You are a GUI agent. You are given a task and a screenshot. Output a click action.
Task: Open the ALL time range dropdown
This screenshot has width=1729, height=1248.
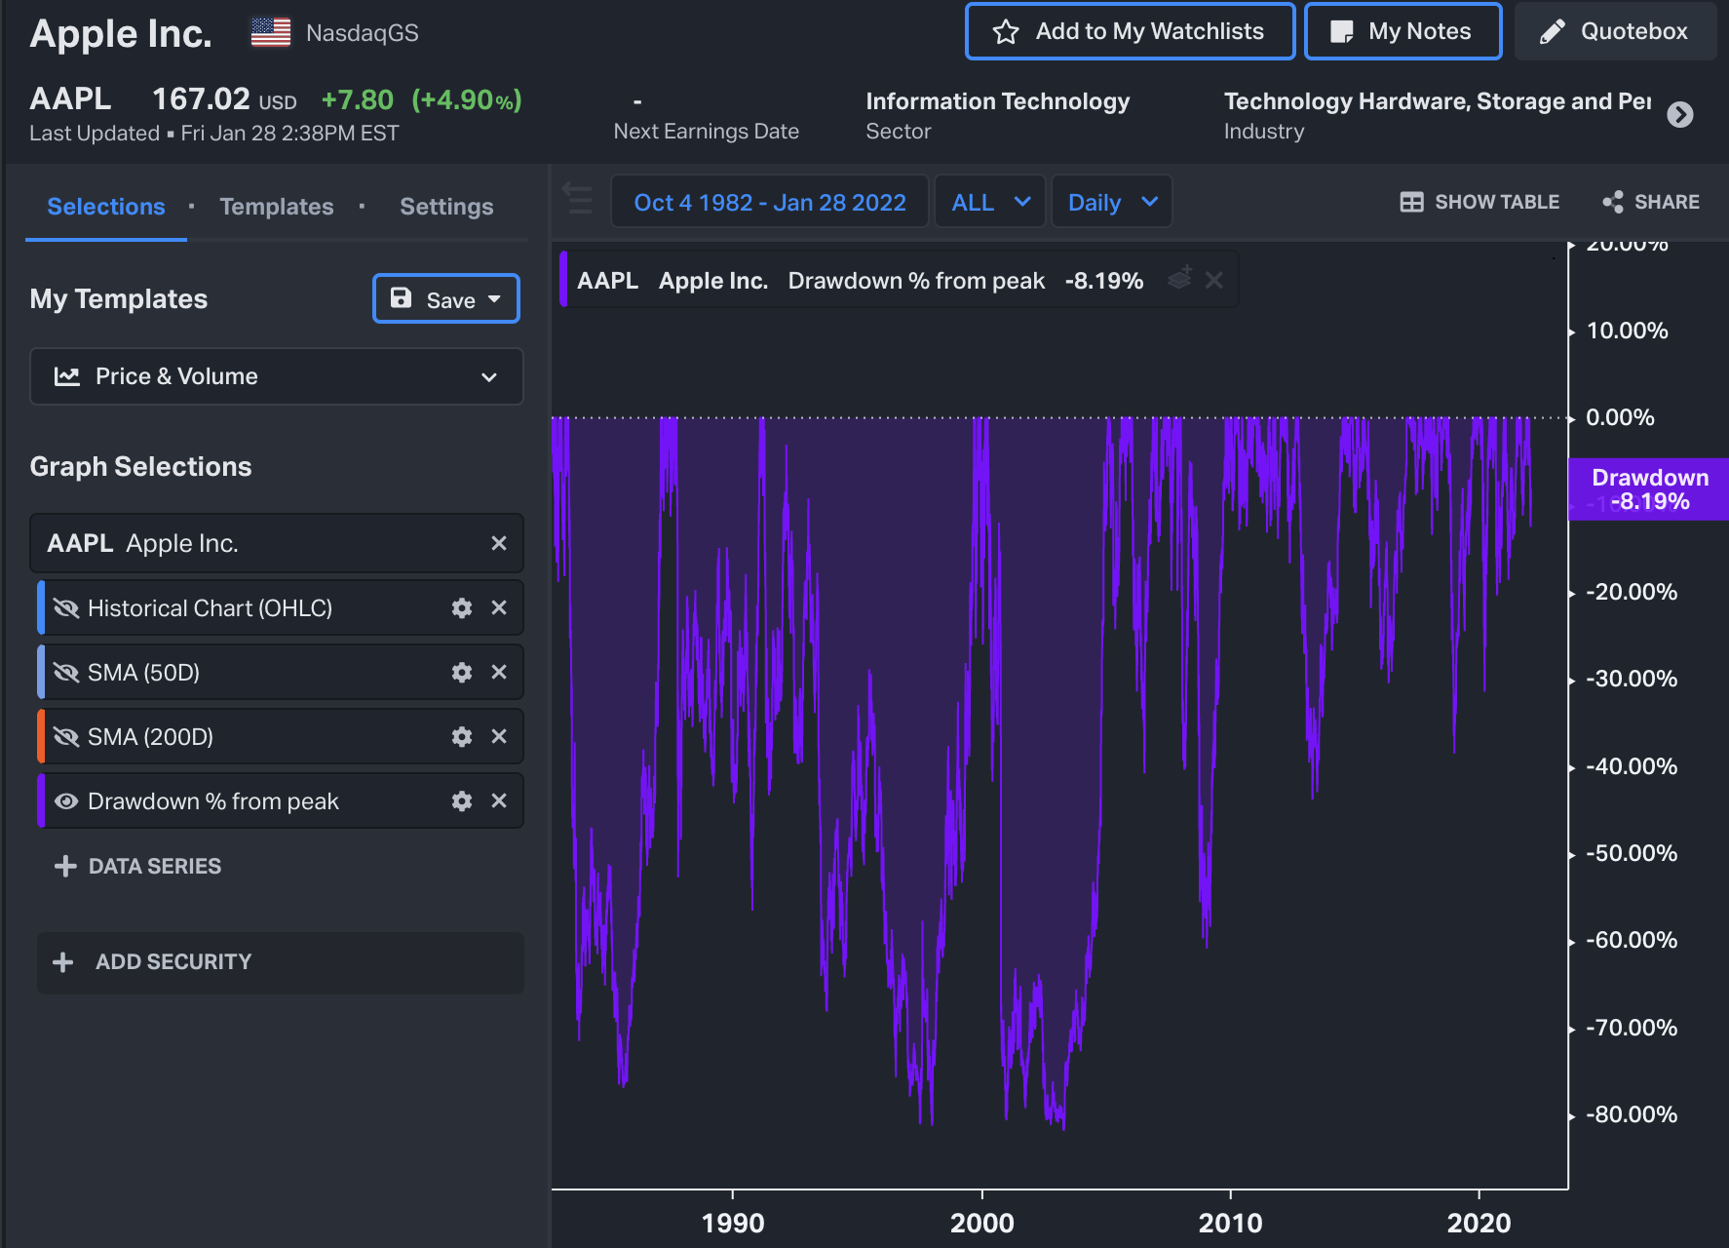point(990,202)
